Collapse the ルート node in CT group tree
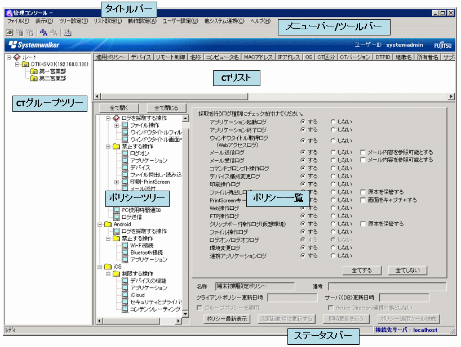 click(9, 57)
